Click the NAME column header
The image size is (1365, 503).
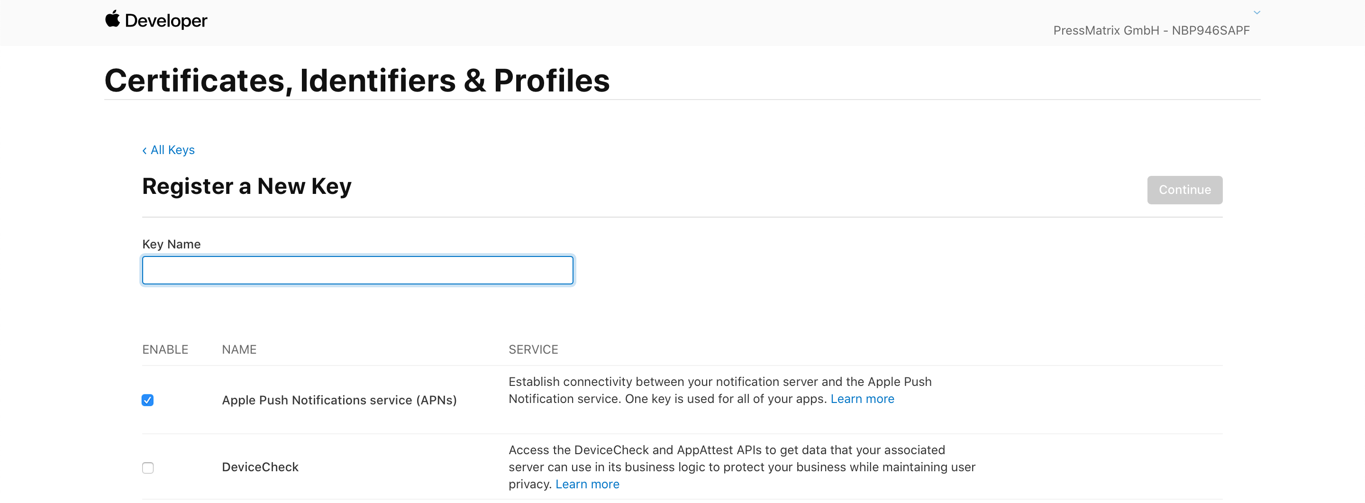click(239, 349)
